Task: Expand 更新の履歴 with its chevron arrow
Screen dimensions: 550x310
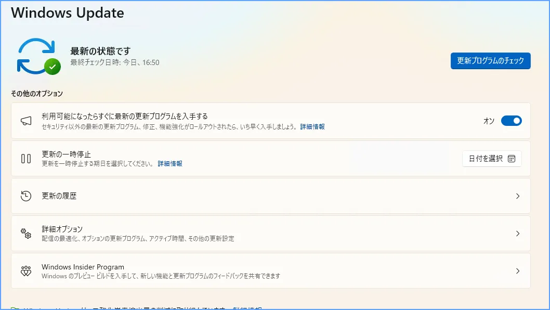Action: tap(518, 196)
